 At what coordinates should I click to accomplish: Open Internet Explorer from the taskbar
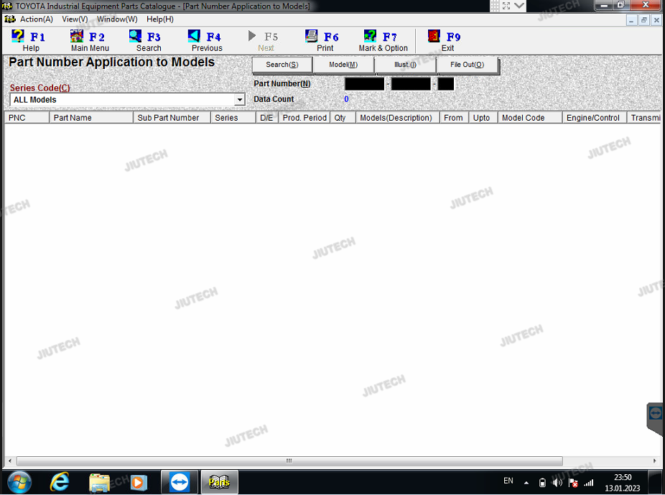(x=60, y=482)
